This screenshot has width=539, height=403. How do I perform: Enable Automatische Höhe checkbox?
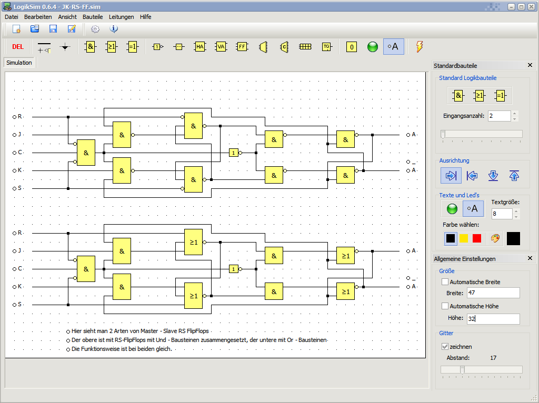pos(445,306)
